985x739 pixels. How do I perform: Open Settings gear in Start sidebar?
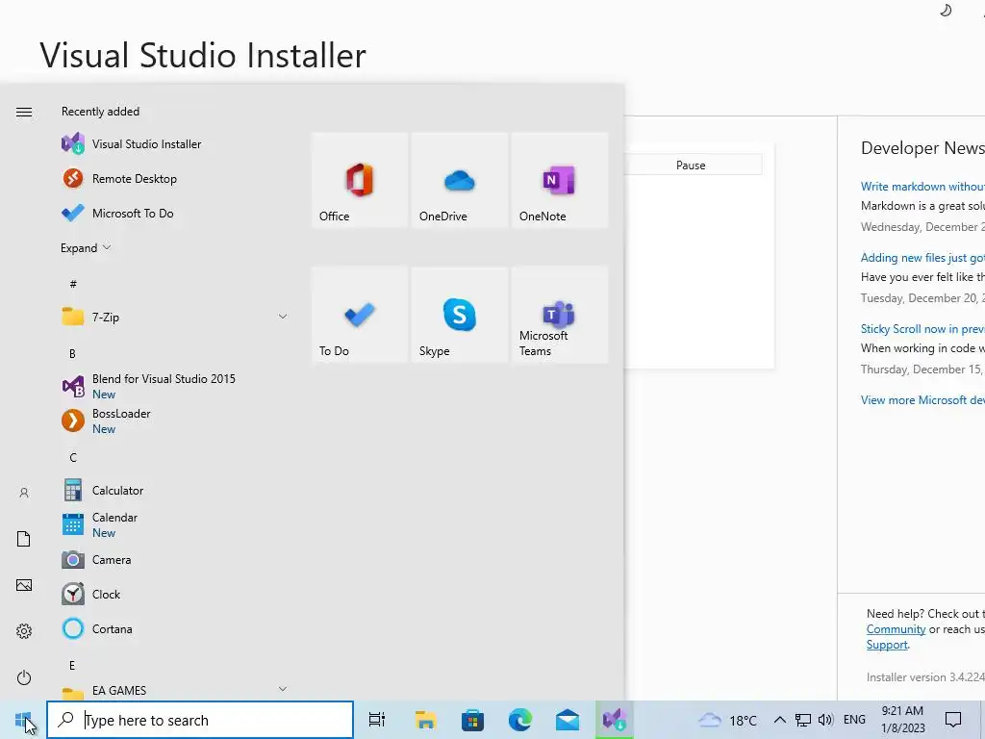[x=24, y=631]
